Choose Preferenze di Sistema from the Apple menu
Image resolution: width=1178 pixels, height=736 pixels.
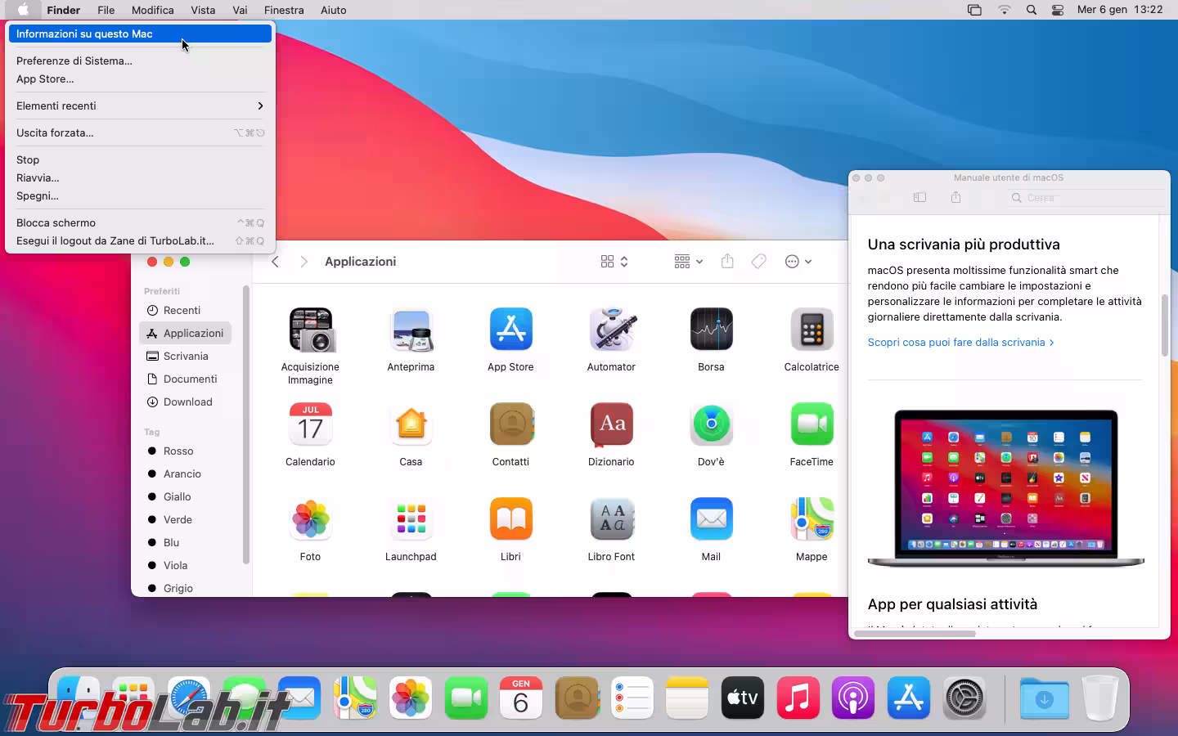(x=74, y=61)
